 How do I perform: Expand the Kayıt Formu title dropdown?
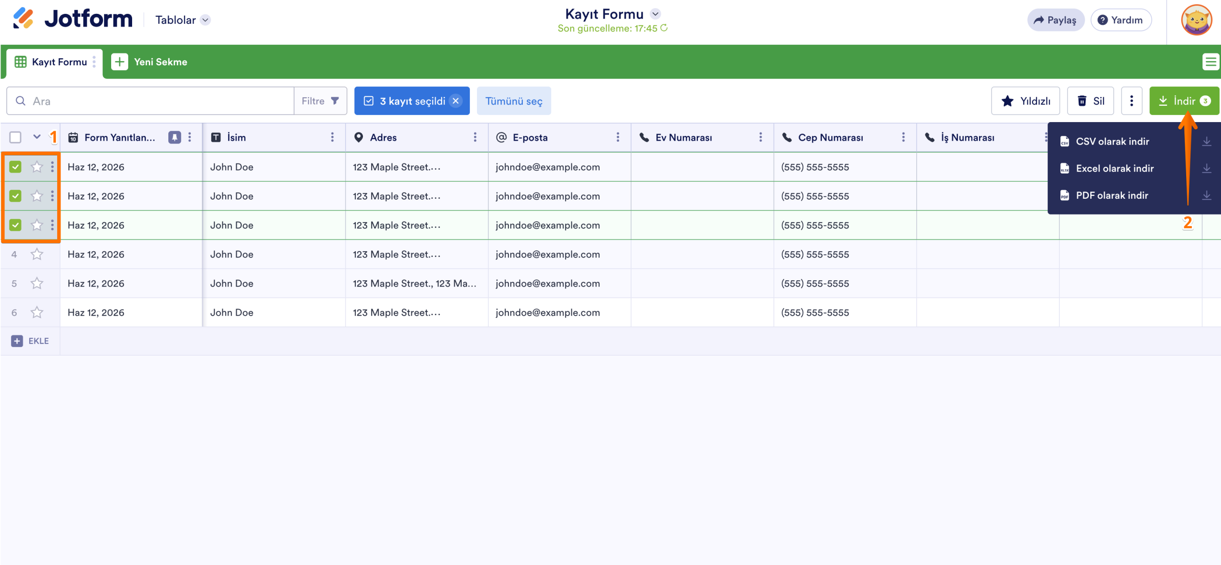(x=655, y=14)
